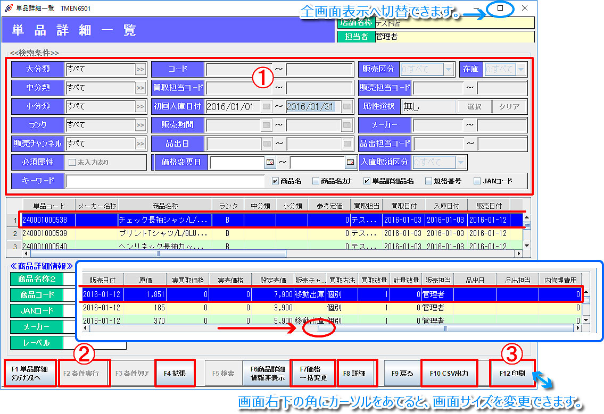Expand the 入庫取消区分 dropdown

point(460,162)
